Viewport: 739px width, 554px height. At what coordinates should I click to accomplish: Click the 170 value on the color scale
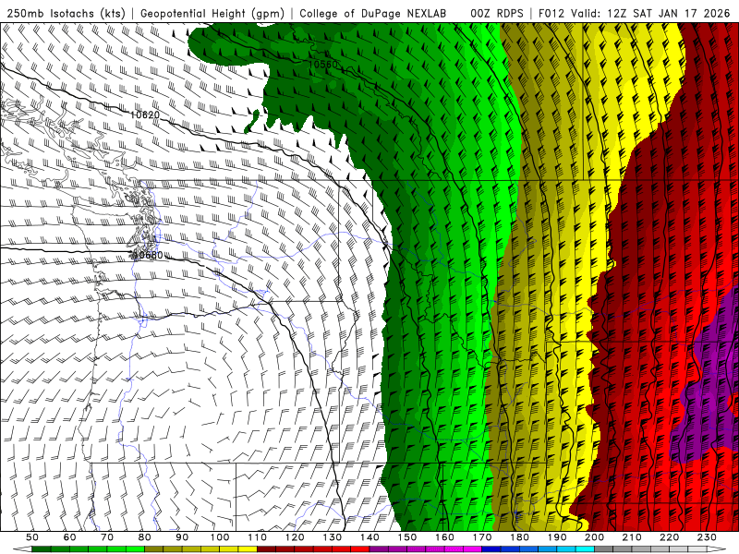coord(482,537)
